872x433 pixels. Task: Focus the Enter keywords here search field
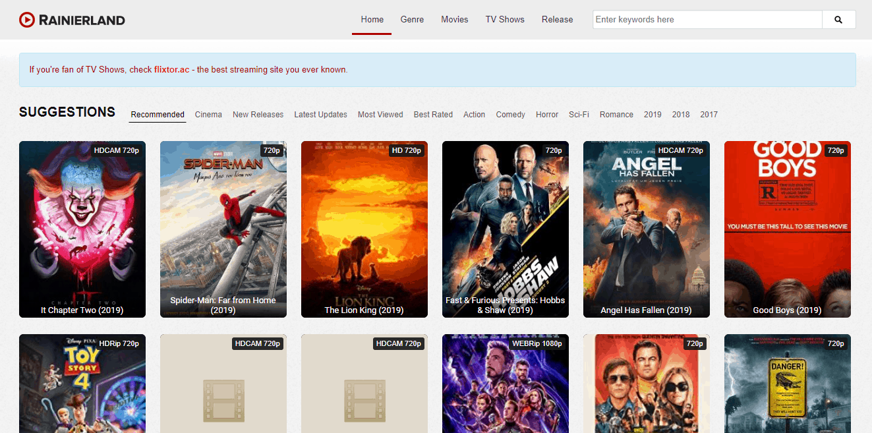[707, 20]
